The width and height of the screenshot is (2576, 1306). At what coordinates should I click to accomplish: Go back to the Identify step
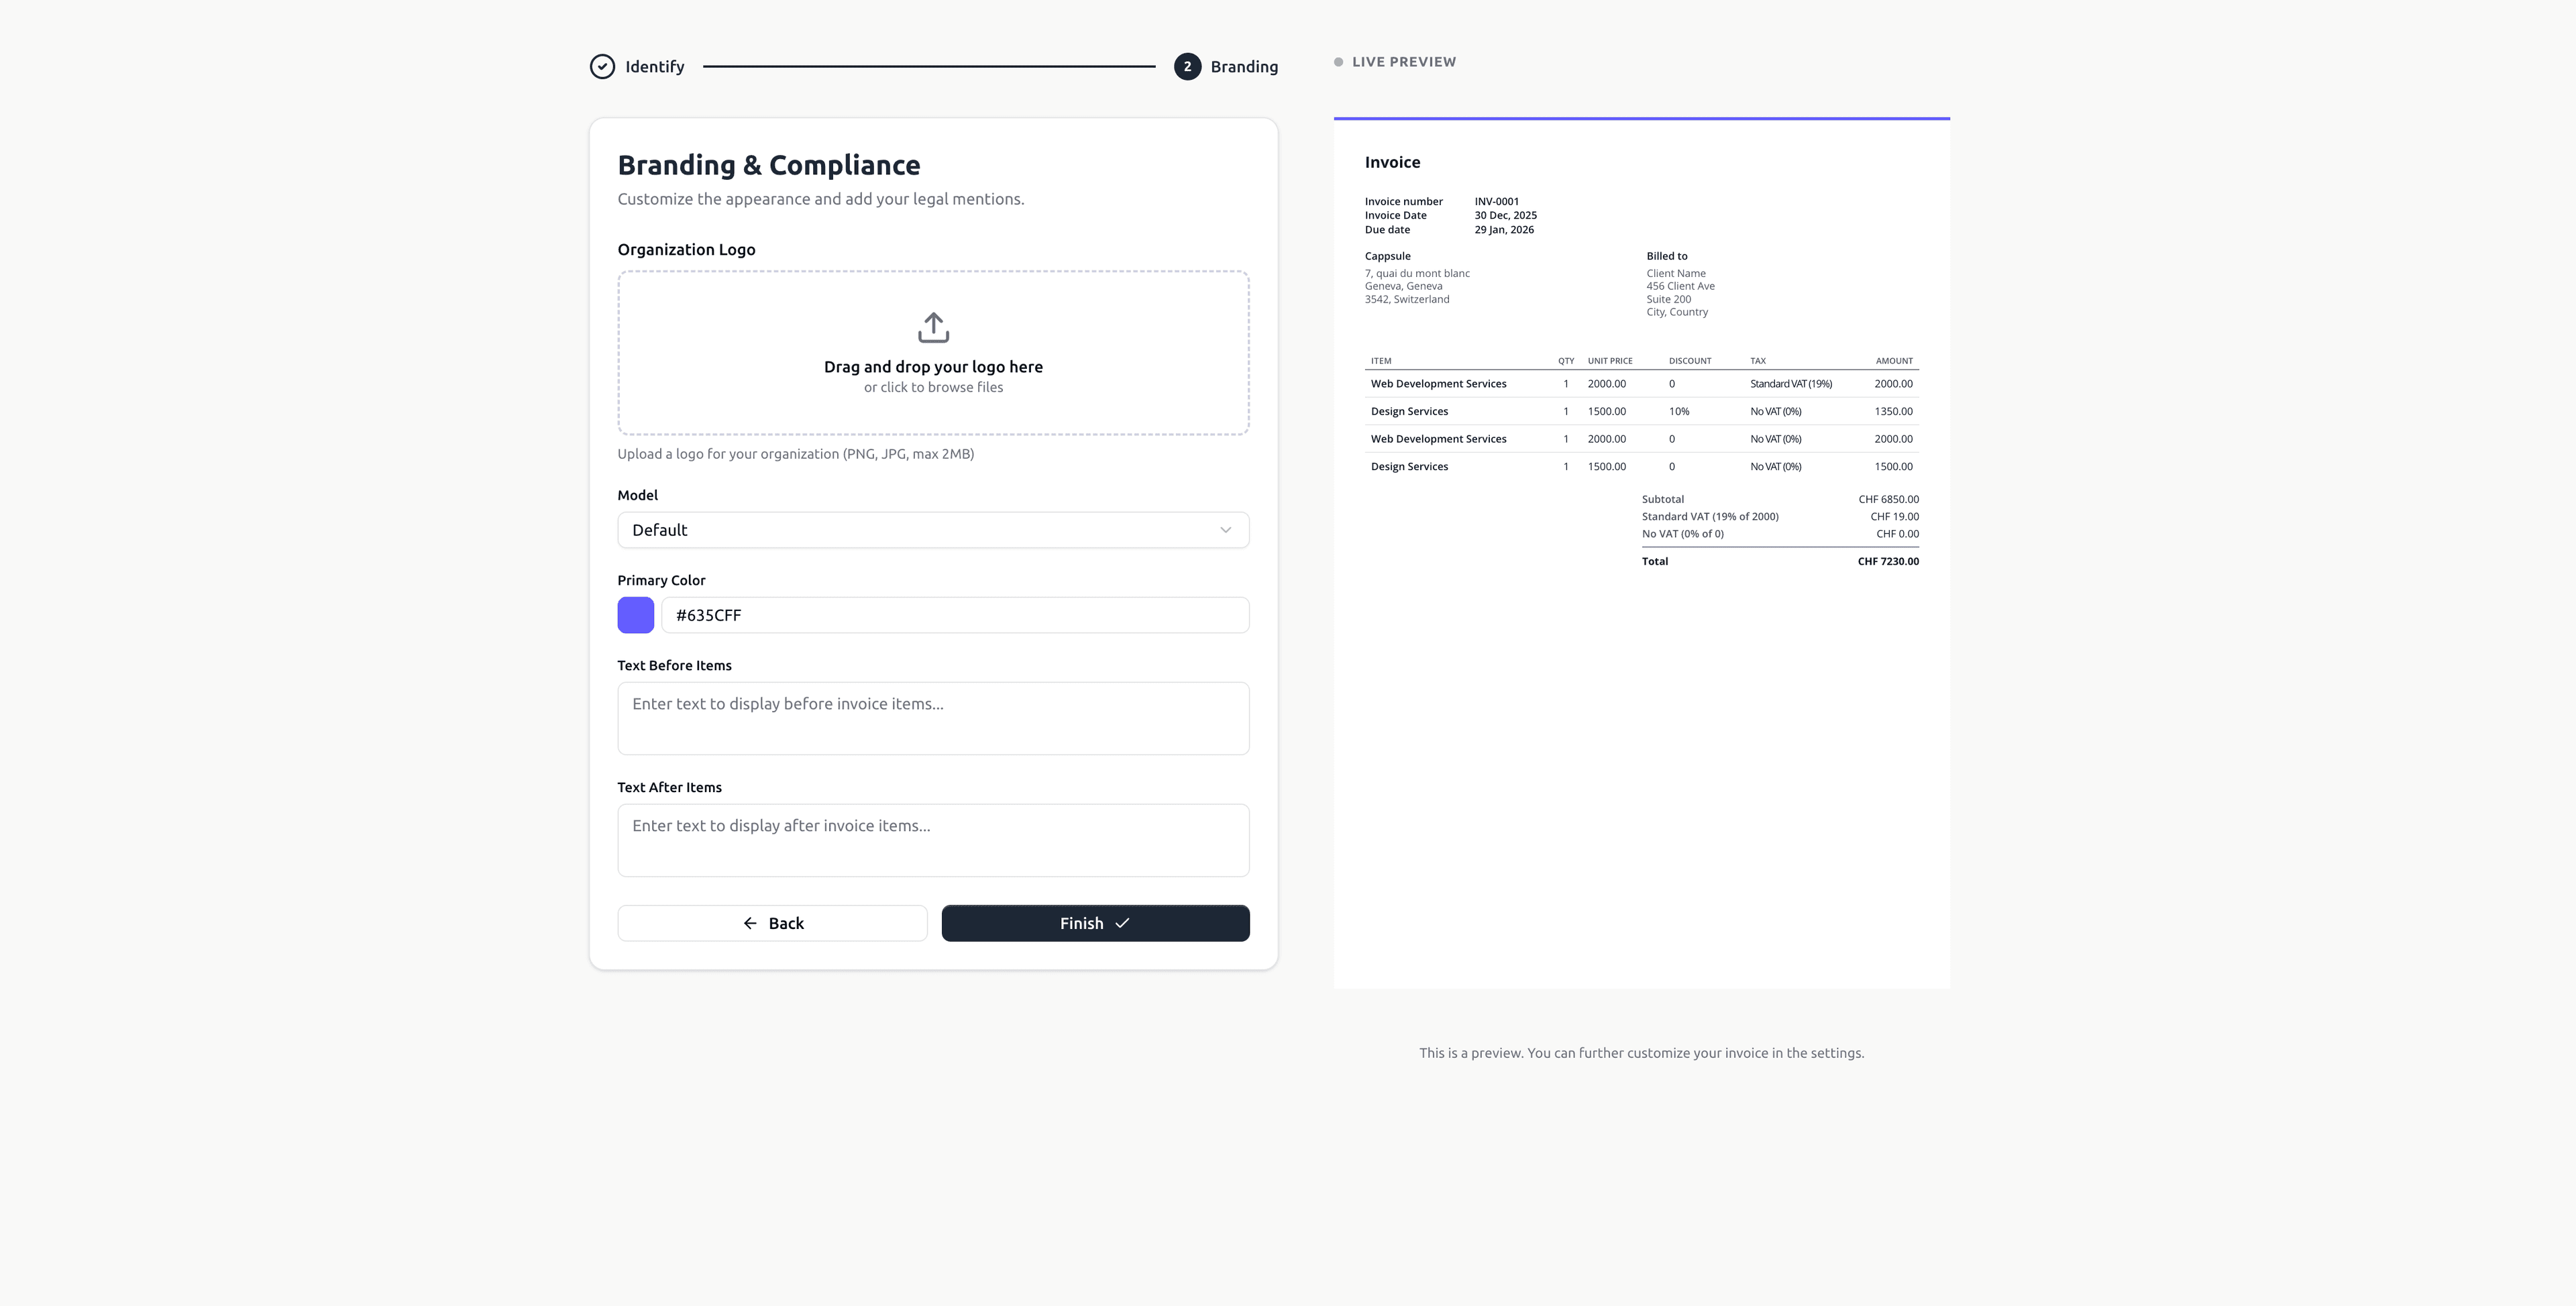tap(636, 66)
